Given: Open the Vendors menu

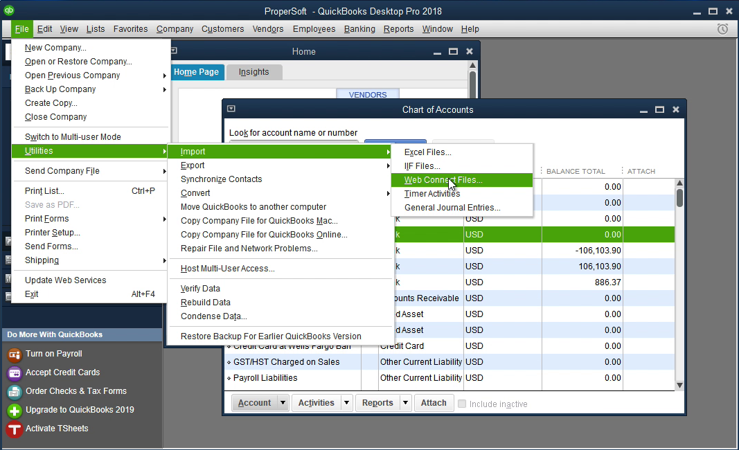Looking at the screenshot, I should coord(268,29).
